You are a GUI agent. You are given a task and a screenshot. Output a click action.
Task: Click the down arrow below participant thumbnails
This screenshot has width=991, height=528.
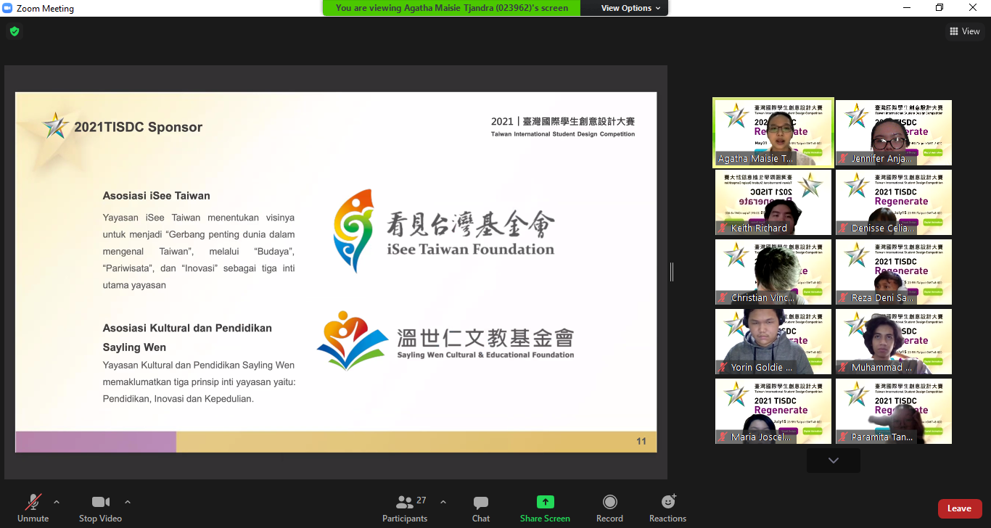pyautogui.click(x=833, y=460)
